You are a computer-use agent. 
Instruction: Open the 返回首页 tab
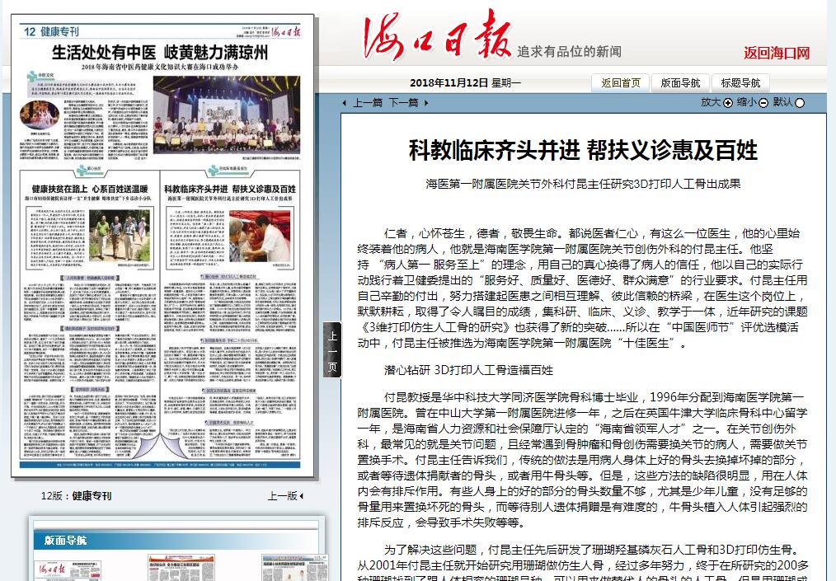coord(621,83)
